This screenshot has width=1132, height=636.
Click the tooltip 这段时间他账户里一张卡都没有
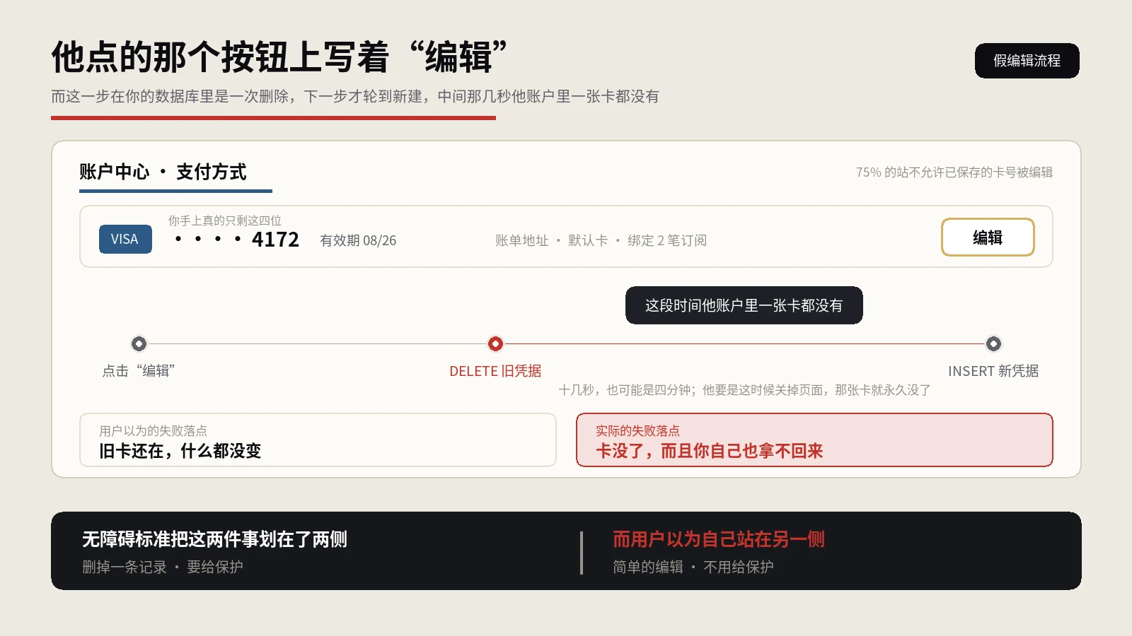pyautogui.click(x=744, y=305)
